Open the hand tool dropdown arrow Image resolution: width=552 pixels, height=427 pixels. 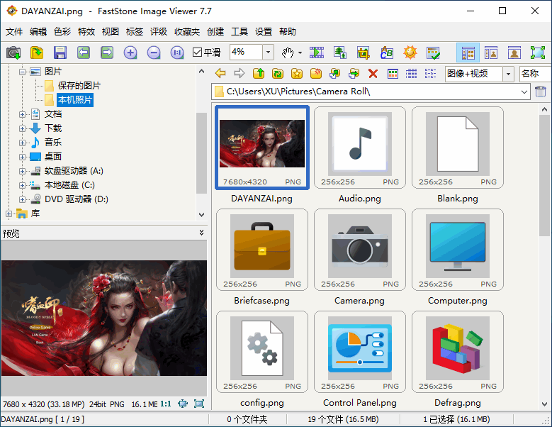(300, 53)
